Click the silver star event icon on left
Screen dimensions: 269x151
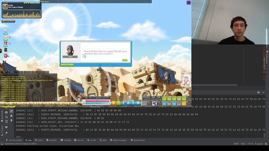[5, 31]
